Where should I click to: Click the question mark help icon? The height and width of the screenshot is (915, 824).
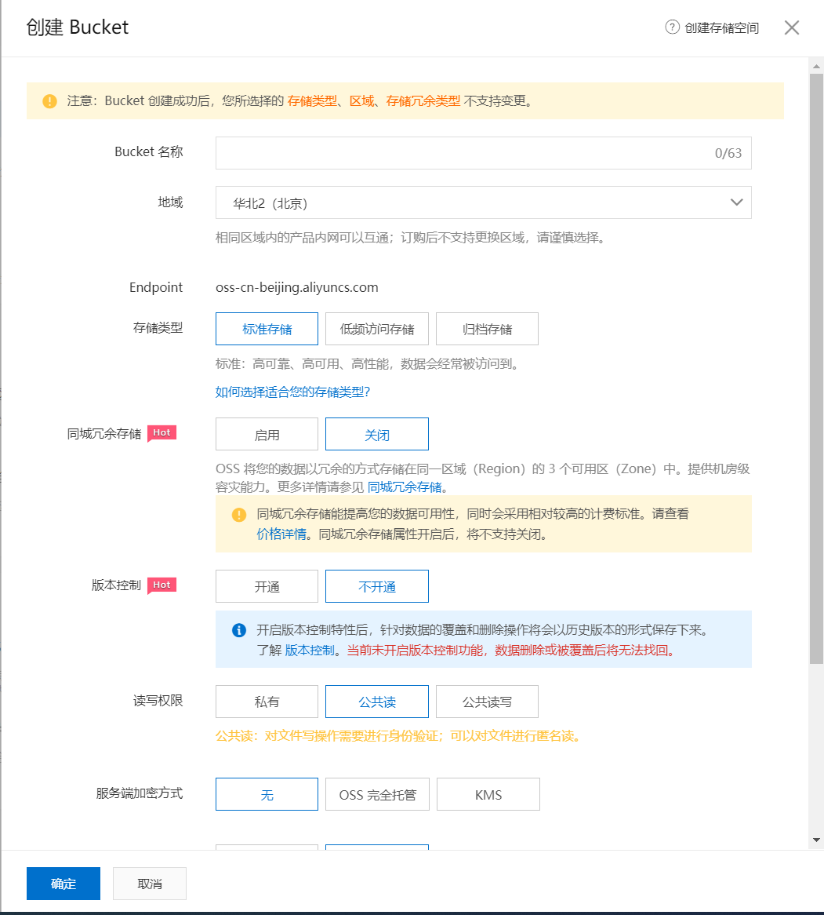click(x=672, y=27)
